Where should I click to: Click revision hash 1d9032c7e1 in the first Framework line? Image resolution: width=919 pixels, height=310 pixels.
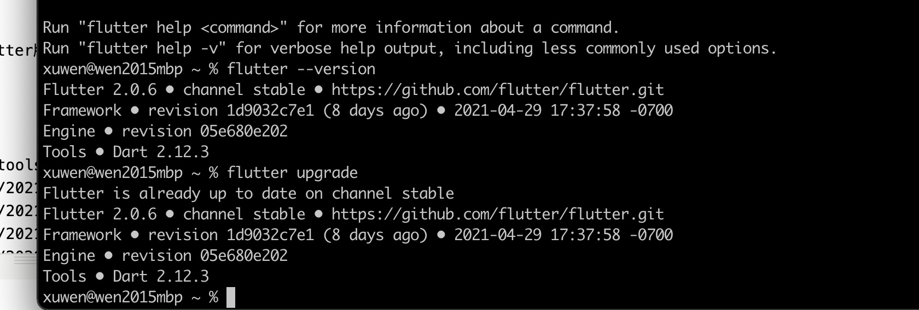pyautogui.click(x=270, y=111)
